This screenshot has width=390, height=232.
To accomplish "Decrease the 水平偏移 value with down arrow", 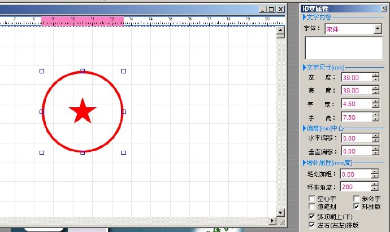I will (x=375, y=141).
